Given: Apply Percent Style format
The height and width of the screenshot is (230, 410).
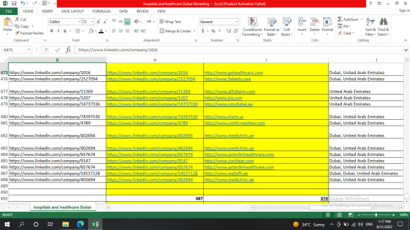Looking at the screenshot, I should 213,31.
